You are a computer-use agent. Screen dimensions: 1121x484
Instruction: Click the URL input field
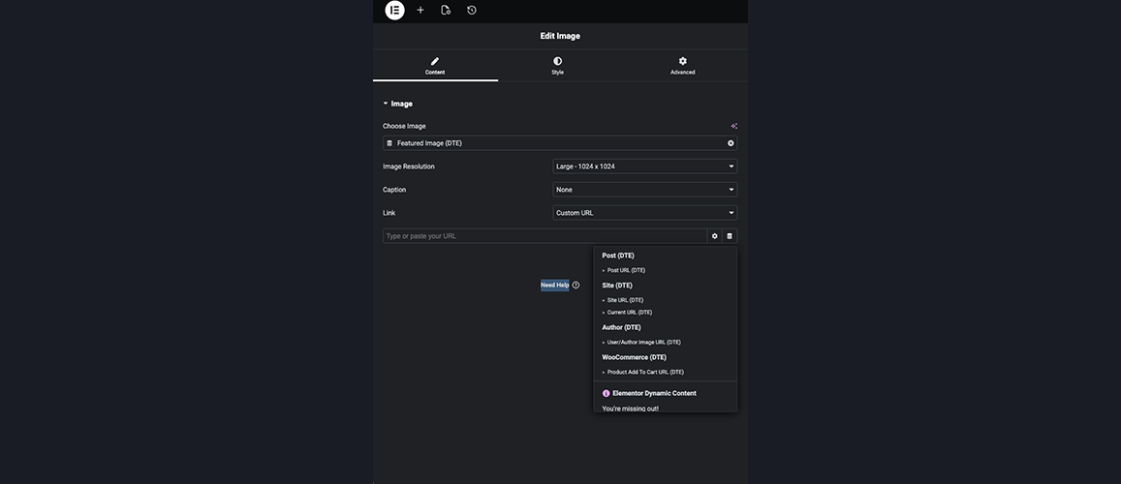[x=545, y=236]
